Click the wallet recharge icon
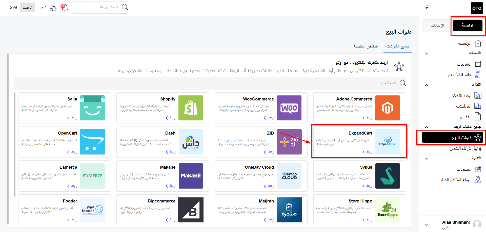 click(x=53, y=8)
